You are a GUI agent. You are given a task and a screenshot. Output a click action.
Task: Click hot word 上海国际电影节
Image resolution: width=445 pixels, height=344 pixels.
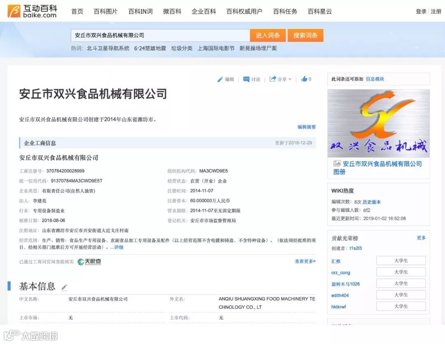click(x=216, y=48)
